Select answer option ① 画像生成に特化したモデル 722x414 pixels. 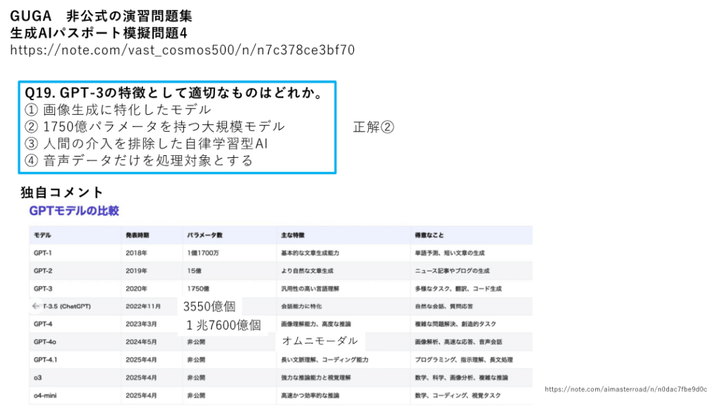point(118,109)
